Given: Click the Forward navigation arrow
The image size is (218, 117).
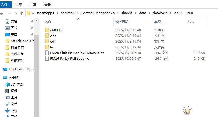Looking at the screenshot, I should (10, 13).
